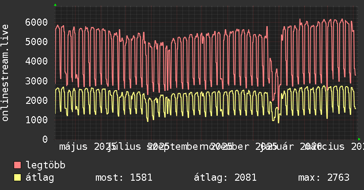The image size is (364, 190).
Task: Click the legtöbb legend label
Action: point(45,165)
